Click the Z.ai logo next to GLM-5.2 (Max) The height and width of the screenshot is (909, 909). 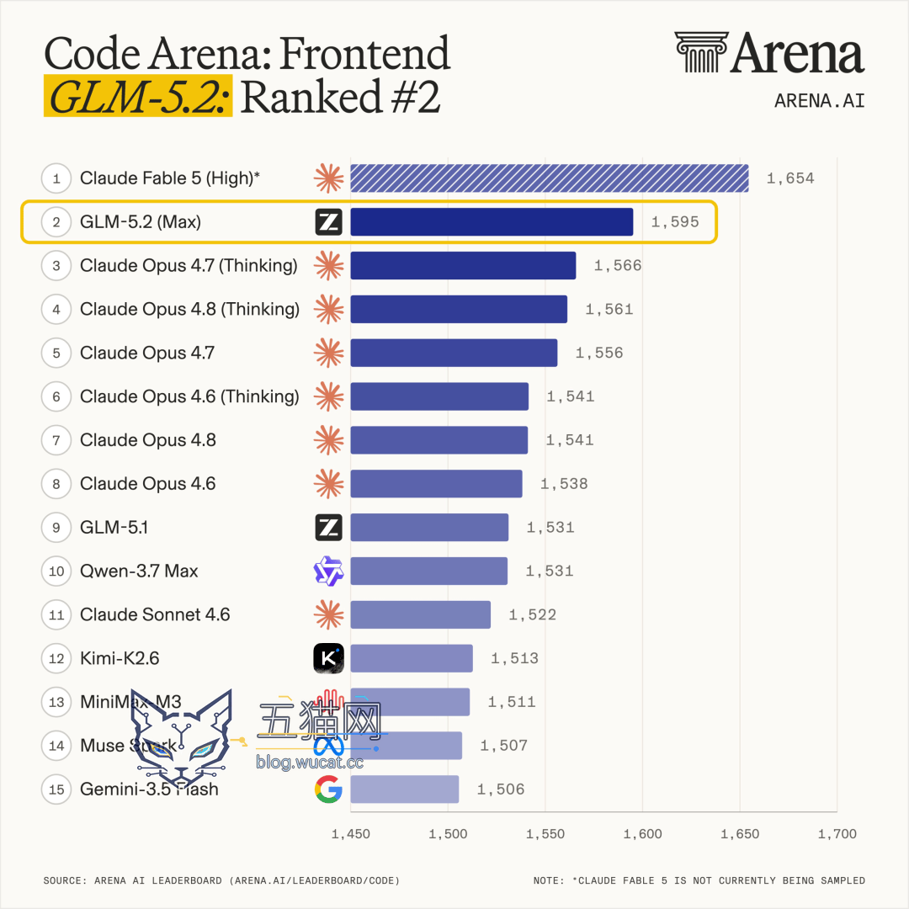tap(329, 222)
